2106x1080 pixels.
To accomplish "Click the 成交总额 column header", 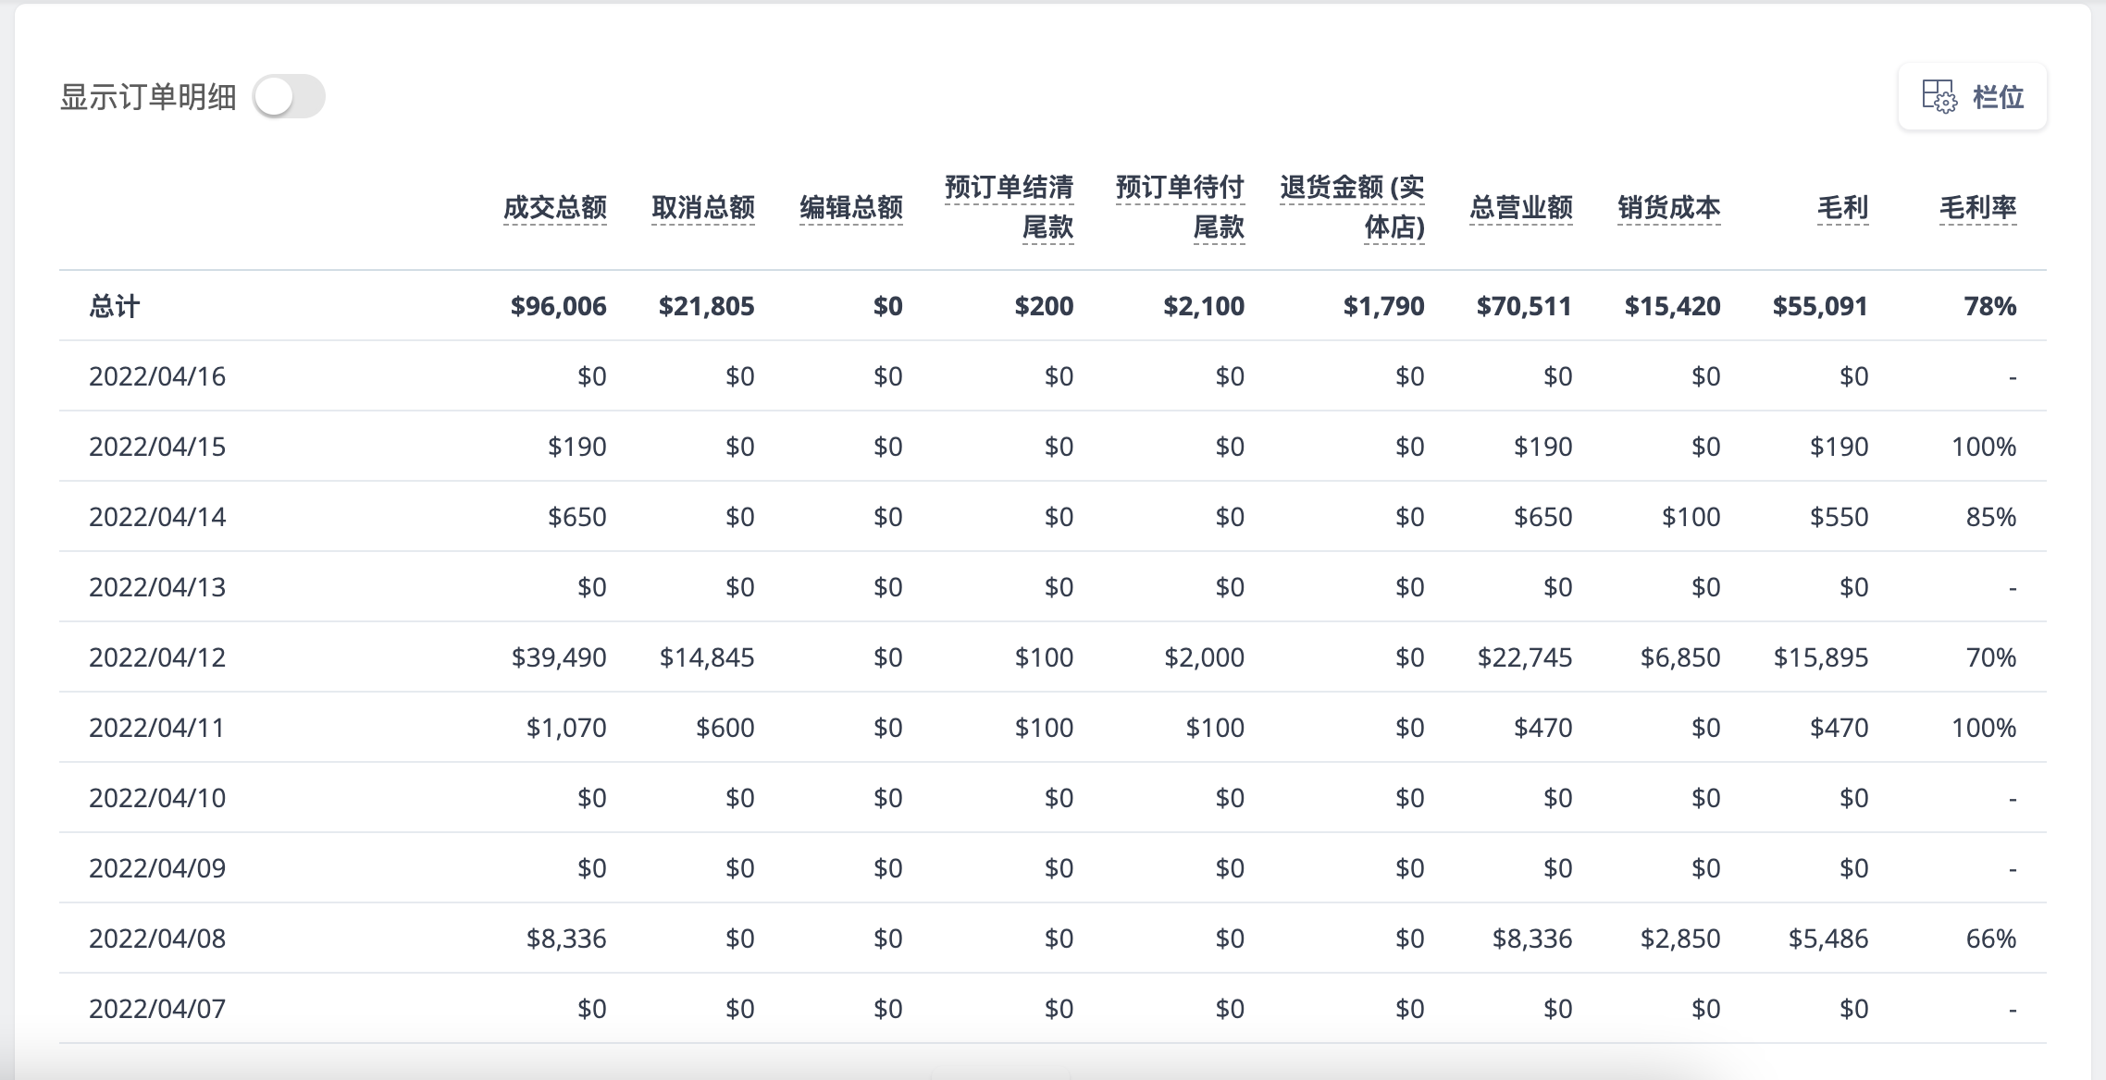I will click(x=555, y=207).
